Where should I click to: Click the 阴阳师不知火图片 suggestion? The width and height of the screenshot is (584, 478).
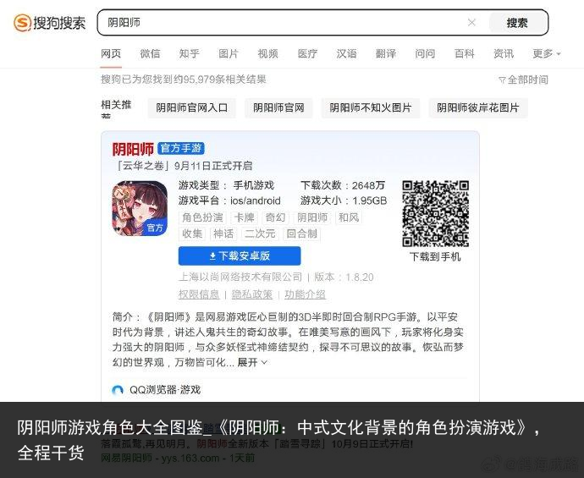click(371, 108)
